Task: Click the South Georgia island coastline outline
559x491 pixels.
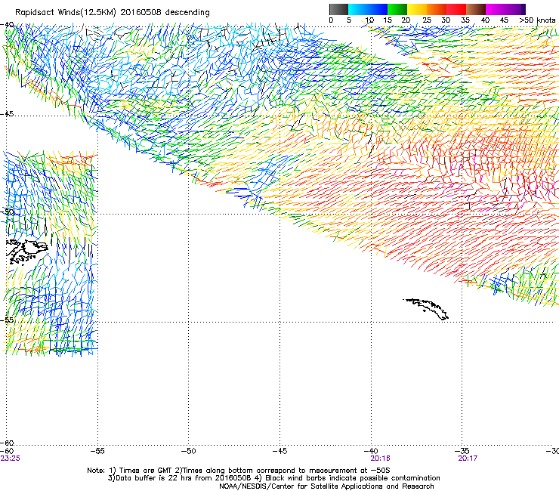Action: tap(426, 309)
